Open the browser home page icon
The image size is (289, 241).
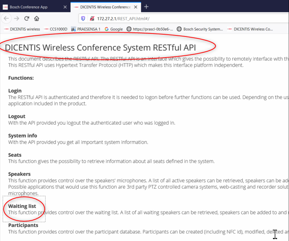pyautogui.click(x=37, y=18)
